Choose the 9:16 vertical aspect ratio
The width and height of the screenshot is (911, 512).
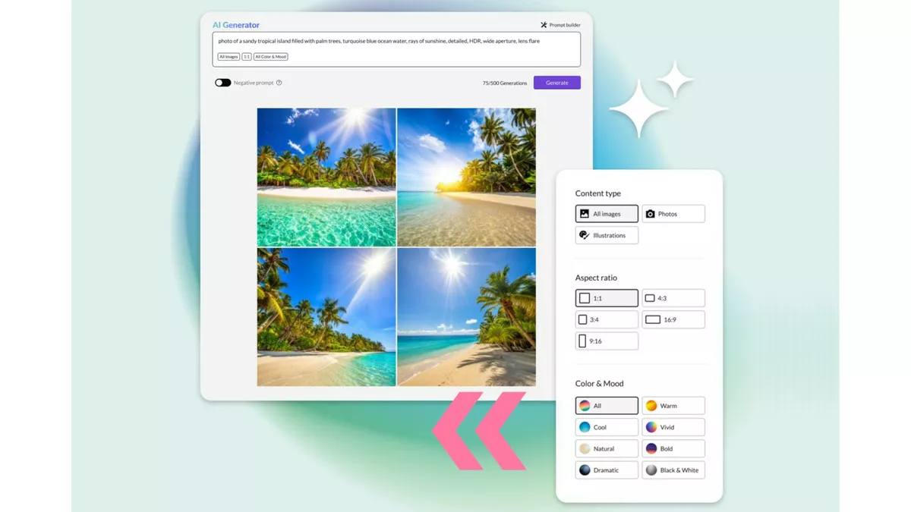tap(606, 341)
